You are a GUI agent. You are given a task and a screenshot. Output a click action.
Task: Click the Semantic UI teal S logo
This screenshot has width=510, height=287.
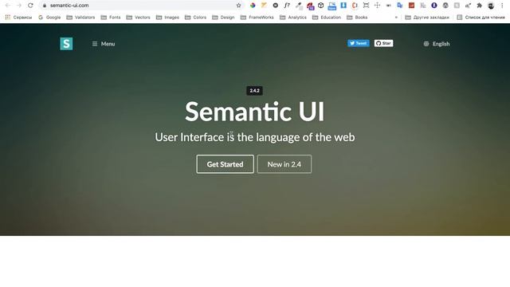[66, 44]
